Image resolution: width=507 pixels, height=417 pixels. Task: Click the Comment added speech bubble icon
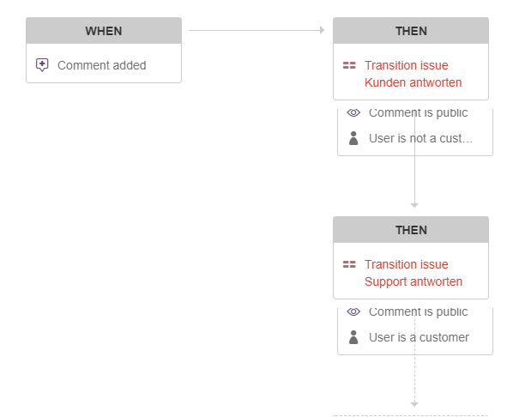tap(42, 65)
